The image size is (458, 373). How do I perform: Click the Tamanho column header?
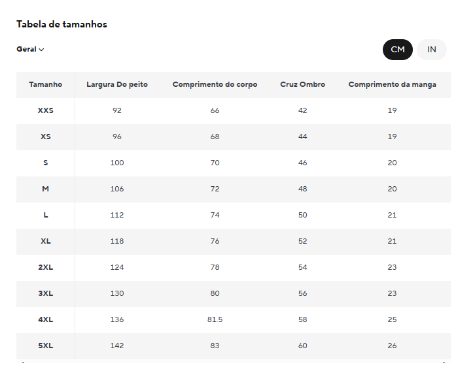tap(46, 84)
